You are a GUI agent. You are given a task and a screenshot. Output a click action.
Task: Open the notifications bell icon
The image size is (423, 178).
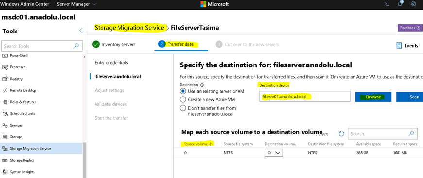tap(400, 4)
